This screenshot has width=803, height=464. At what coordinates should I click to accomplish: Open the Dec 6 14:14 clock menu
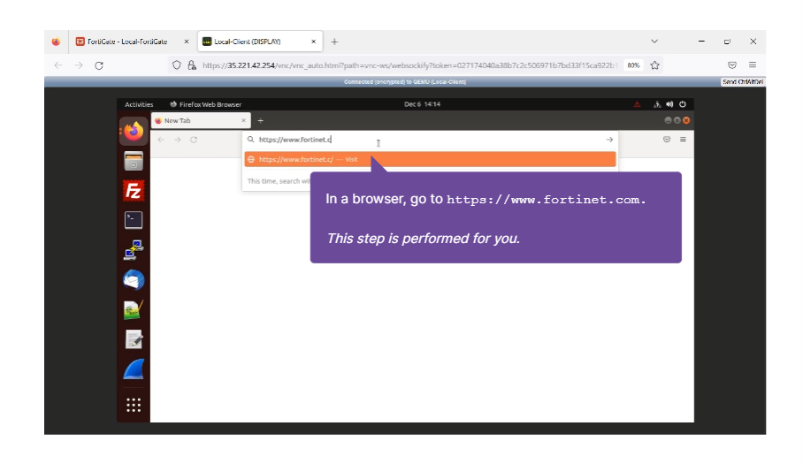click(422, 104)
